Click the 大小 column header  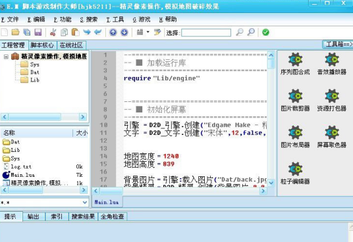tap(81, 133)
